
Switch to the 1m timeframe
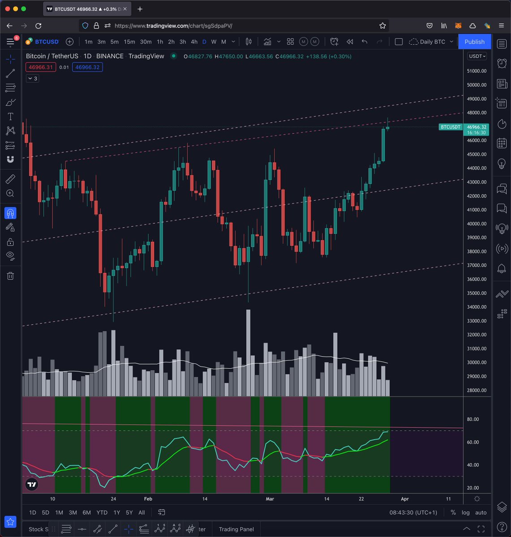(88, 42)
